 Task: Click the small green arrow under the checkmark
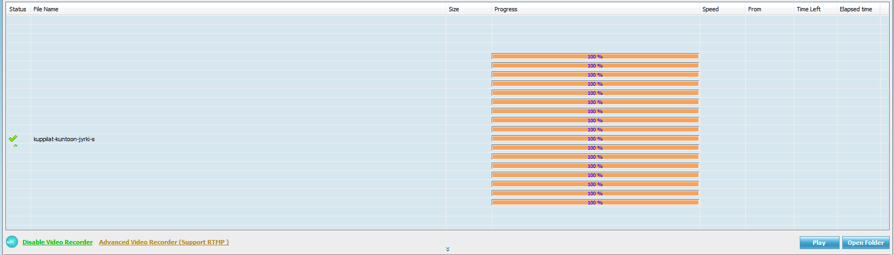[15, 145]
